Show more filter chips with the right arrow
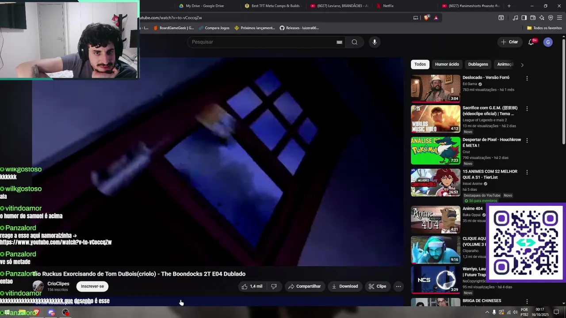The width and height of the screenshot is (566, 318). tap(522, 64)
